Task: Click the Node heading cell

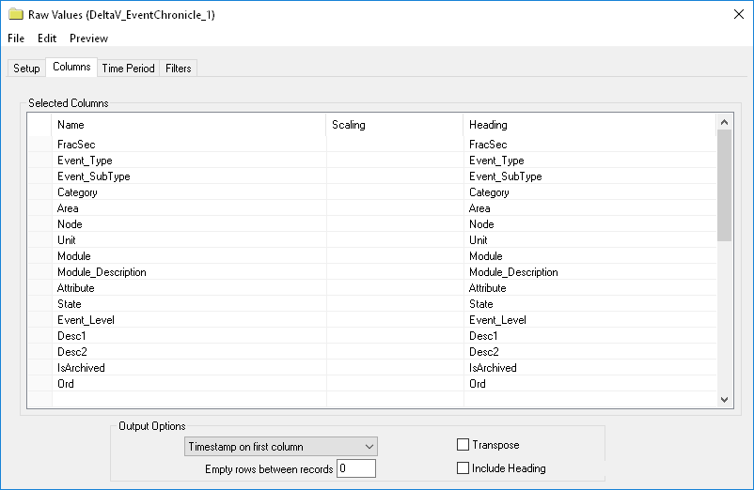Action: [590, 224]
